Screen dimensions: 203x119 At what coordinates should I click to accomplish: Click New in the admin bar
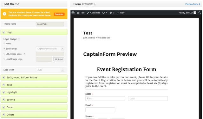coord(121,13)
